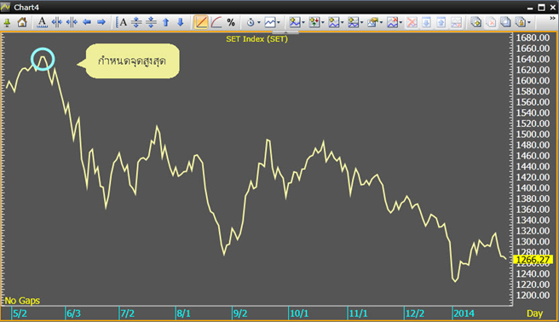Image resolution: width=559 pixels, height=322 pixels.
Task: Click the underlined A horizontal autoscale icon
Action: pos(42,22)
